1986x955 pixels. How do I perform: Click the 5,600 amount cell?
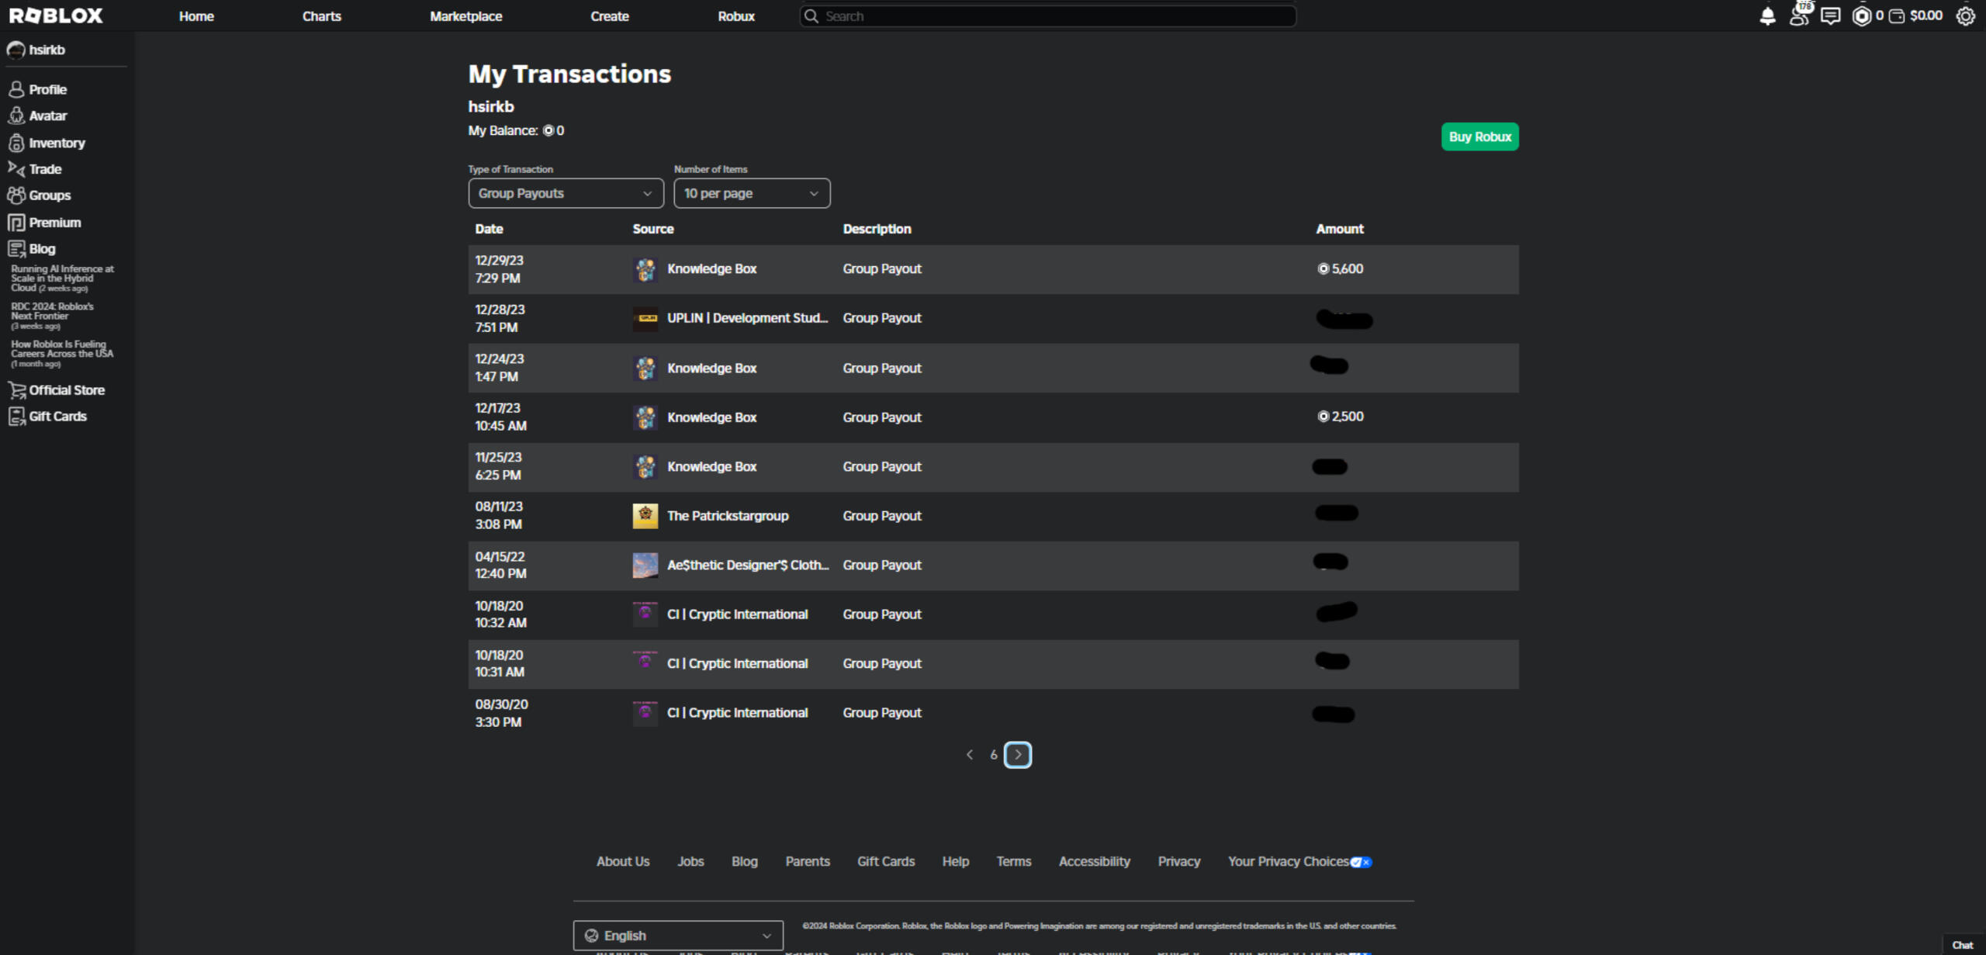tap(1341, 269)
